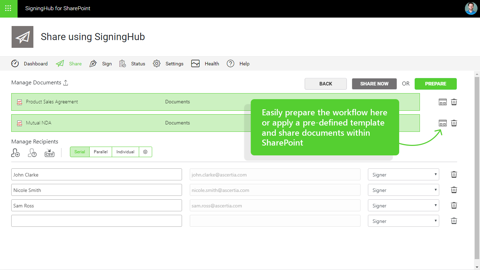Image resolution: width=480 pixels, height=270 pixels.
Task: Import recipients via CSV icon
Action: pyautogui.click(x=50, y=153)
